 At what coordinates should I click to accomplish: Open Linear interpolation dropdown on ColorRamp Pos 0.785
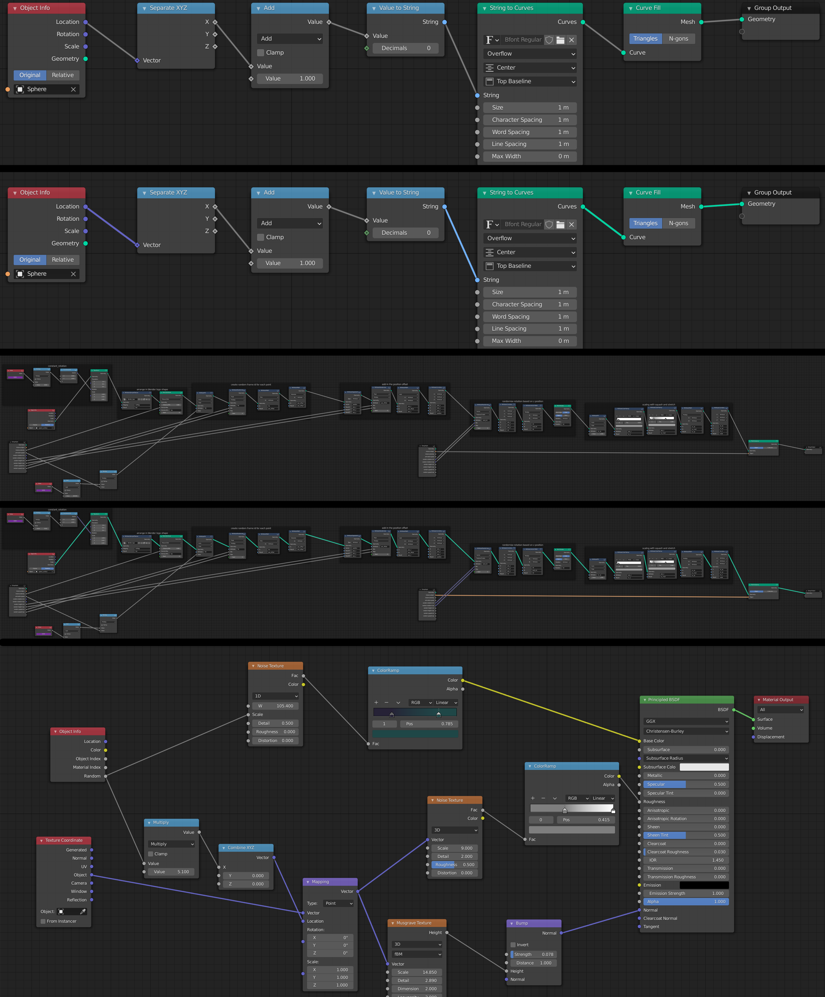click(446, 703)
